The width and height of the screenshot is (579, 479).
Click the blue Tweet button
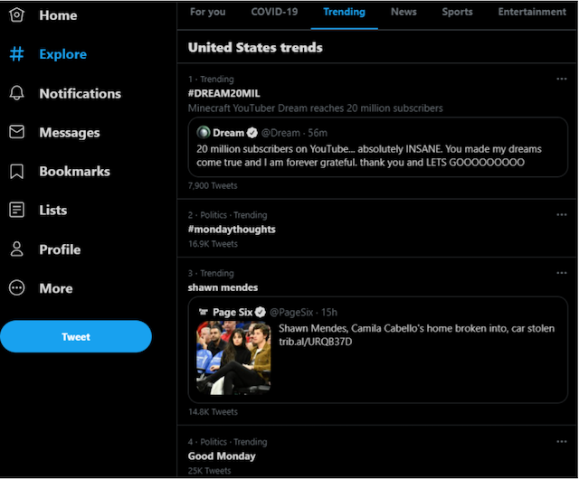point(76,336)
